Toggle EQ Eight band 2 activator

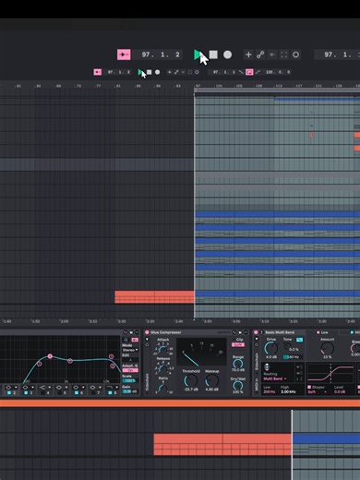pos(9,393)
